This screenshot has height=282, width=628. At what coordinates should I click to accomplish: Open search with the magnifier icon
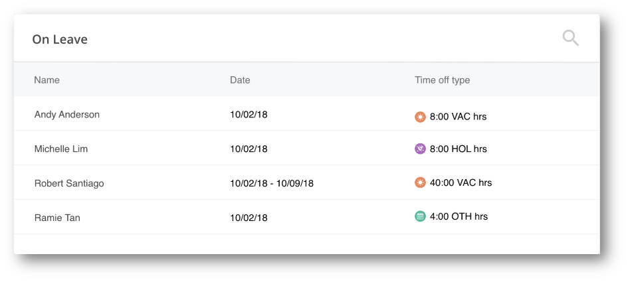click(x=570, y=38)
